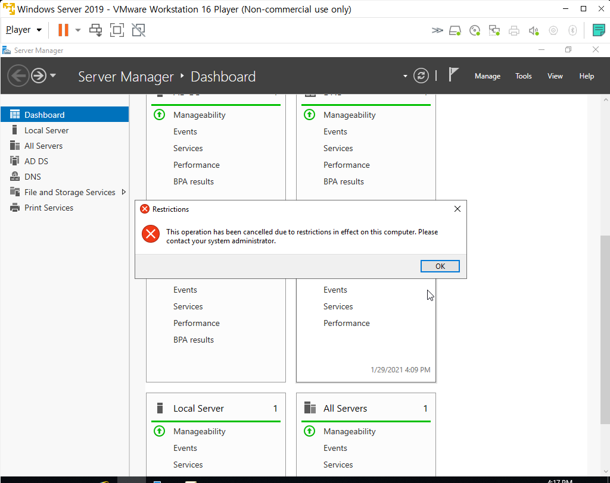Click the Bluetooth device icon
The image size is (610, 483).
tap(572, 30)
